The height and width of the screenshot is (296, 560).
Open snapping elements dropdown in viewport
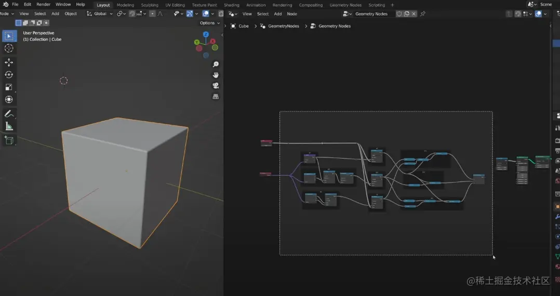(141, 14)
